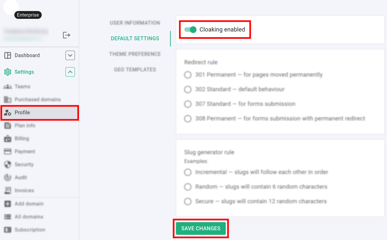Open the Geo Templates tab
This screenshot has width=387, height=240.
pyautogui.click(x=135, y=70)
